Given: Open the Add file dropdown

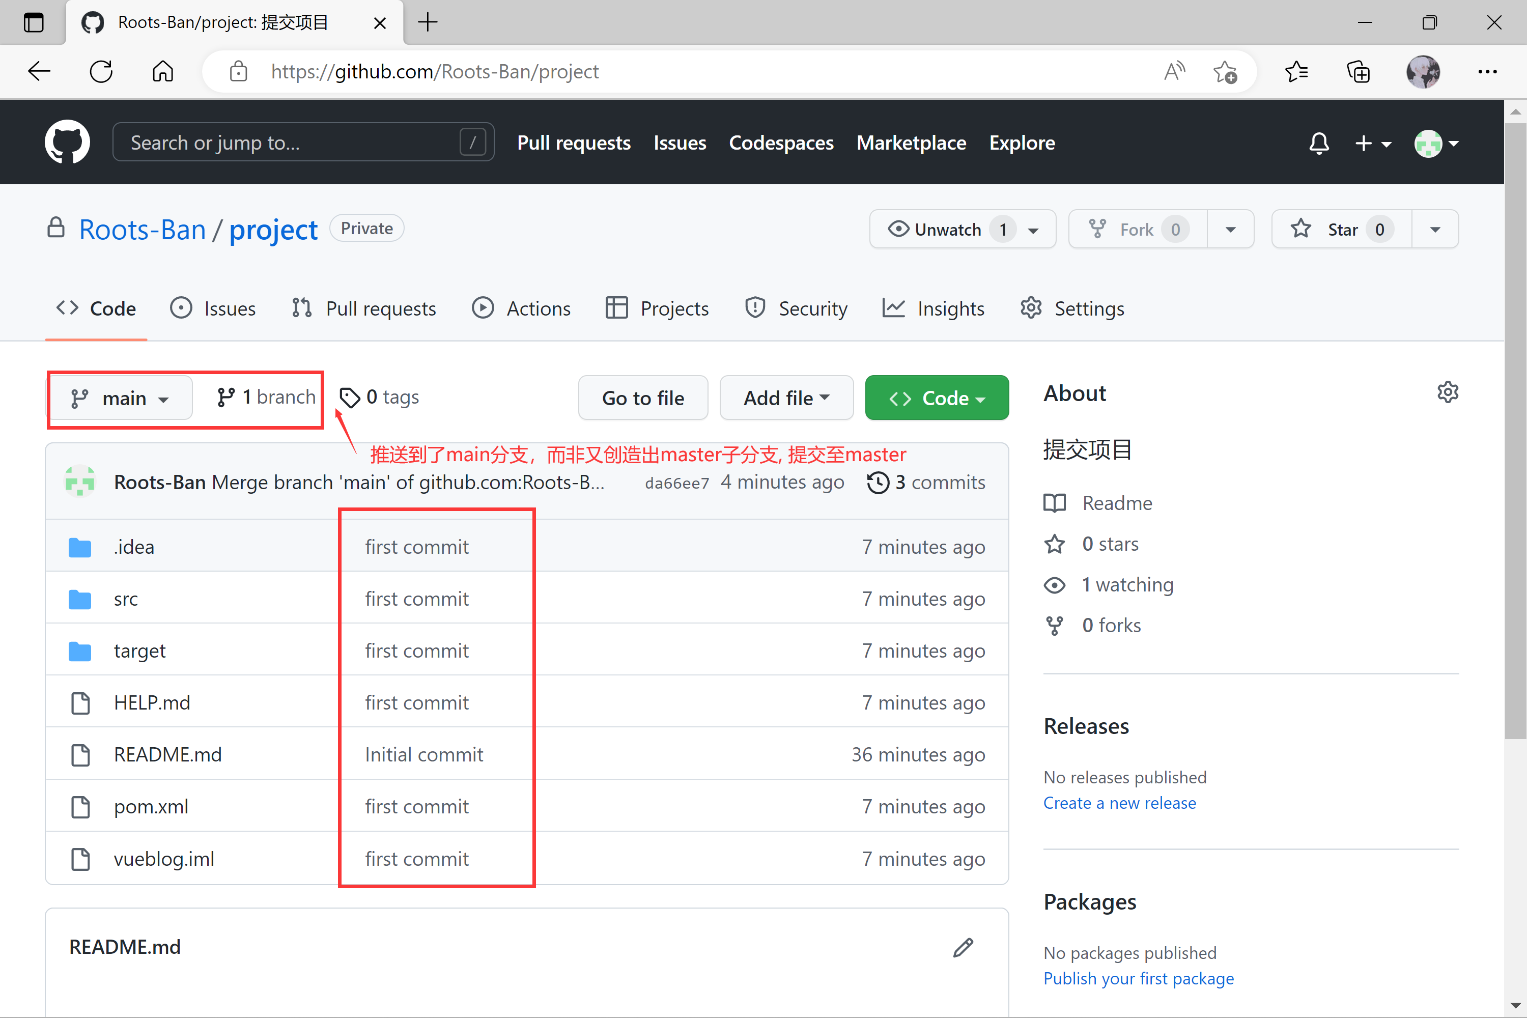Looking at the screenshot, I should (x=786, y=398).
